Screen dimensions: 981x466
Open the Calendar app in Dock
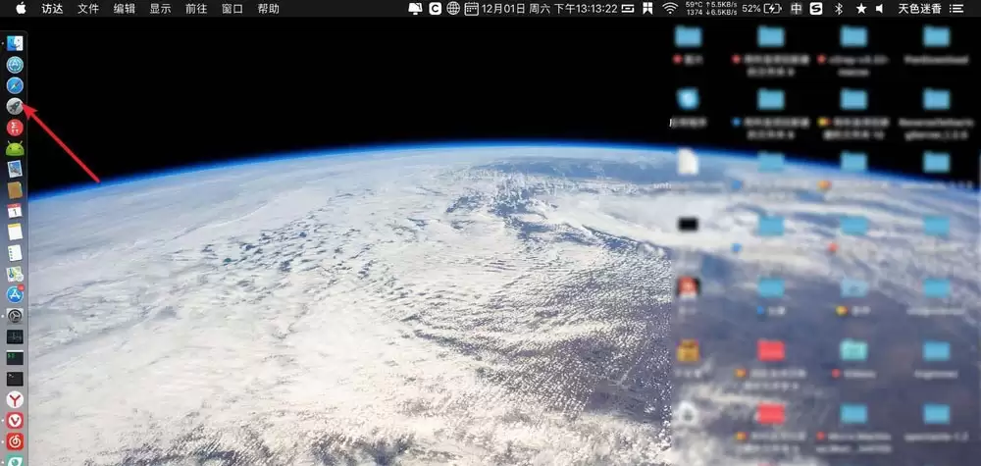coord(15,211)
